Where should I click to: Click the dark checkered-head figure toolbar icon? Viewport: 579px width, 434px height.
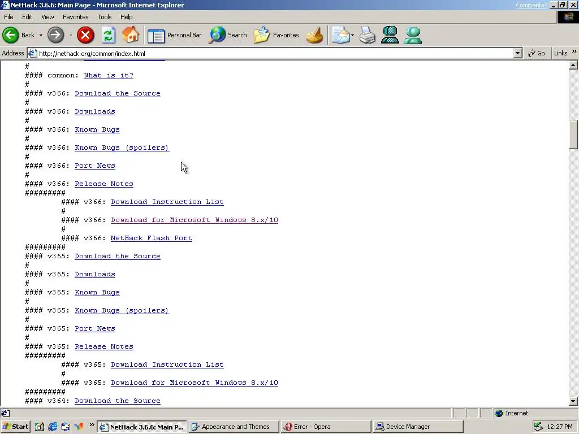390,35
